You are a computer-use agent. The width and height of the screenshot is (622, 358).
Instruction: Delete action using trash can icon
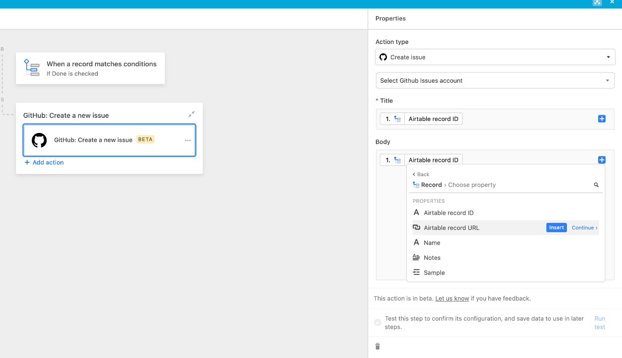(378, 346)
